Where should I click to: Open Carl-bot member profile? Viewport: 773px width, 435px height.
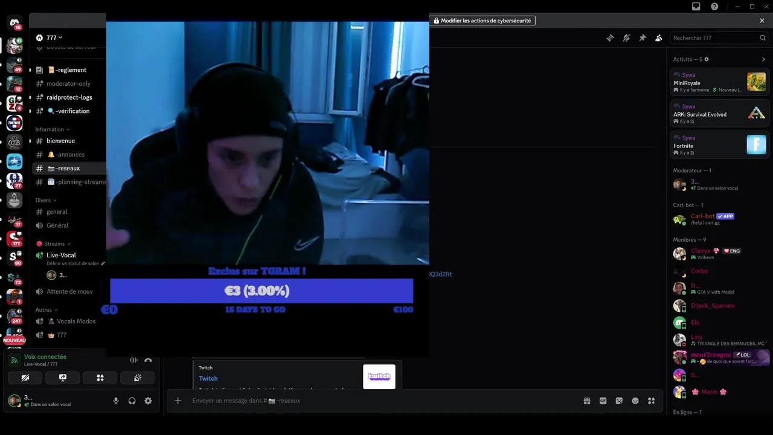coord(719,219)
